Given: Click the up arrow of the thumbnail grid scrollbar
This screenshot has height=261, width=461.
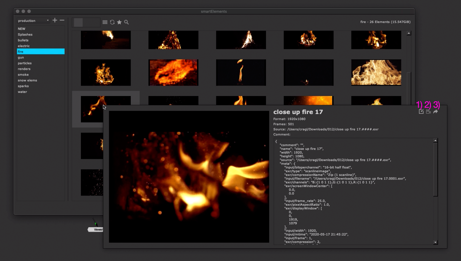Looking at the screenshot, I should click(x=409, y=33).
